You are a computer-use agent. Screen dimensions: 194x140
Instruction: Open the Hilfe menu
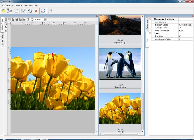coord(36,5)
